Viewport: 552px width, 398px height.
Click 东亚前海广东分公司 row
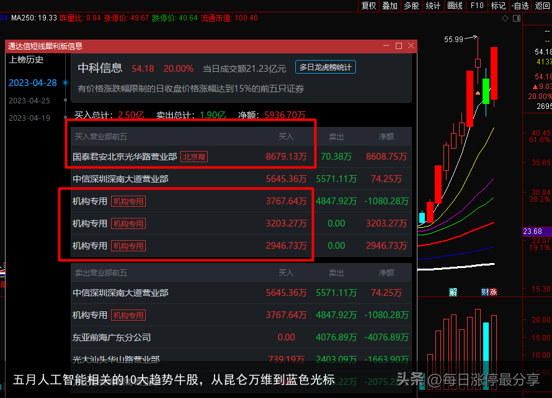coord(241,337)
